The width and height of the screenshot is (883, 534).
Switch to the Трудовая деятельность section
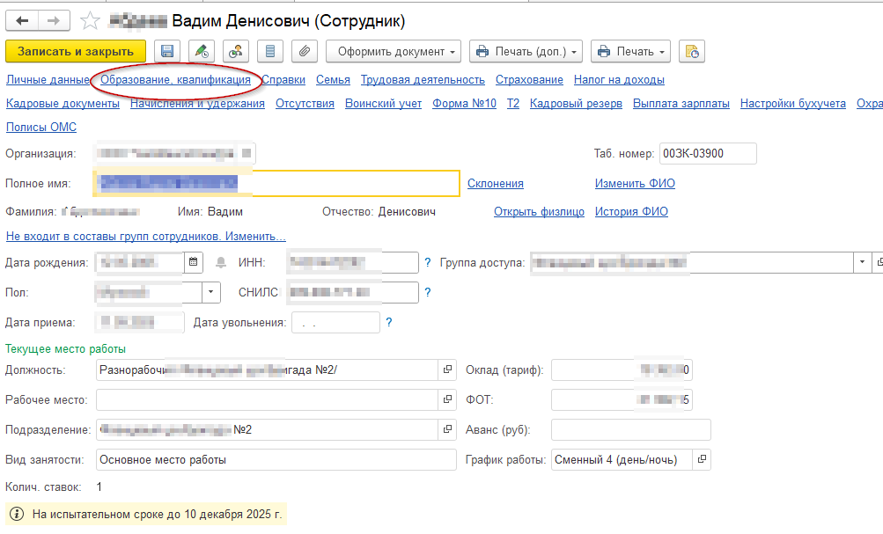[x=423, y=80]
